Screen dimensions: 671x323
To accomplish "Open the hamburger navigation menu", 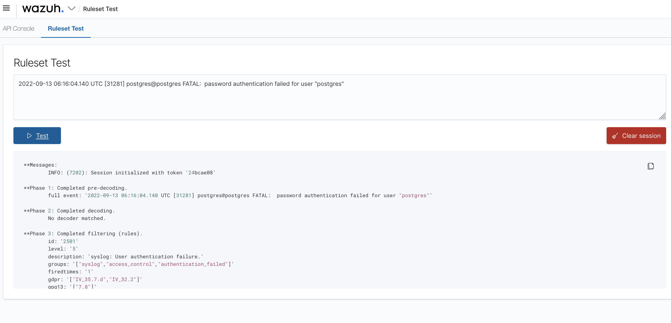I will click(x=6, y=8).
